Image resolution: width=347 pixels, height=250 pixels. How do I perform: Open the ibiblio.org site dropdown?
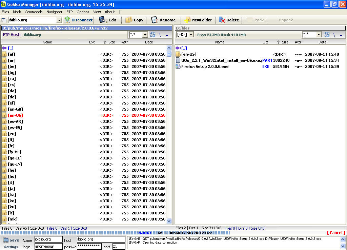59,20
